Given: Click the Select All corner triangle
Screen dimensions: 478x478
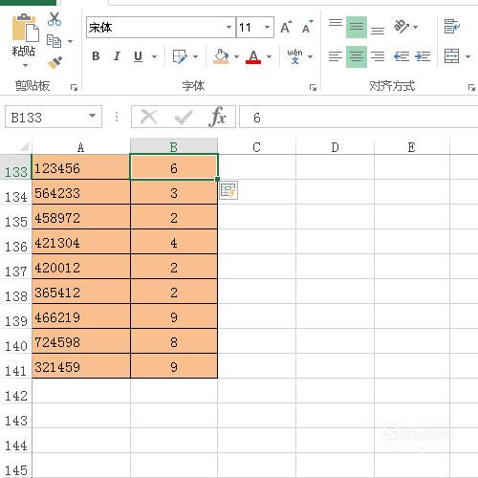Looking at the screenshot, I should (24, 146).
